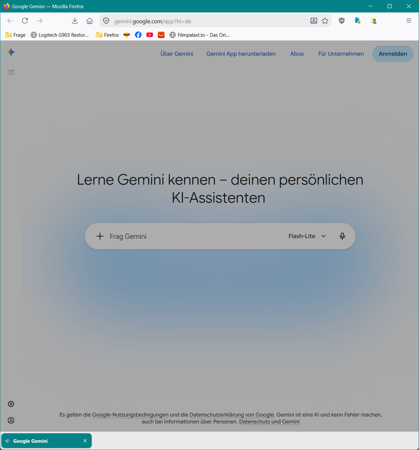Screen dimensions: 419x450
Task: Click the plus icon in Frag Gemini box
Action: (100, 236)
